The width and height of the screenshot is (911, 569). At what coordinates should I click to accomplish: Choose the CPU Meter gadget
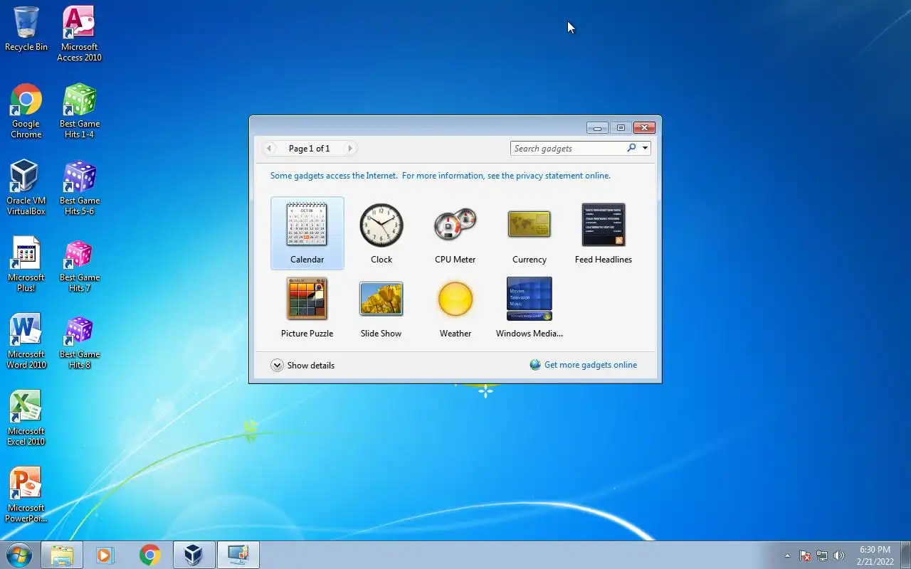point(455,233)
